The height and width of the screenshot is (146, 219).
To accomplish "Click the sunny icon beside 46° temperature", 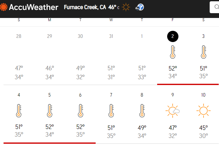I will coord(126,7).
